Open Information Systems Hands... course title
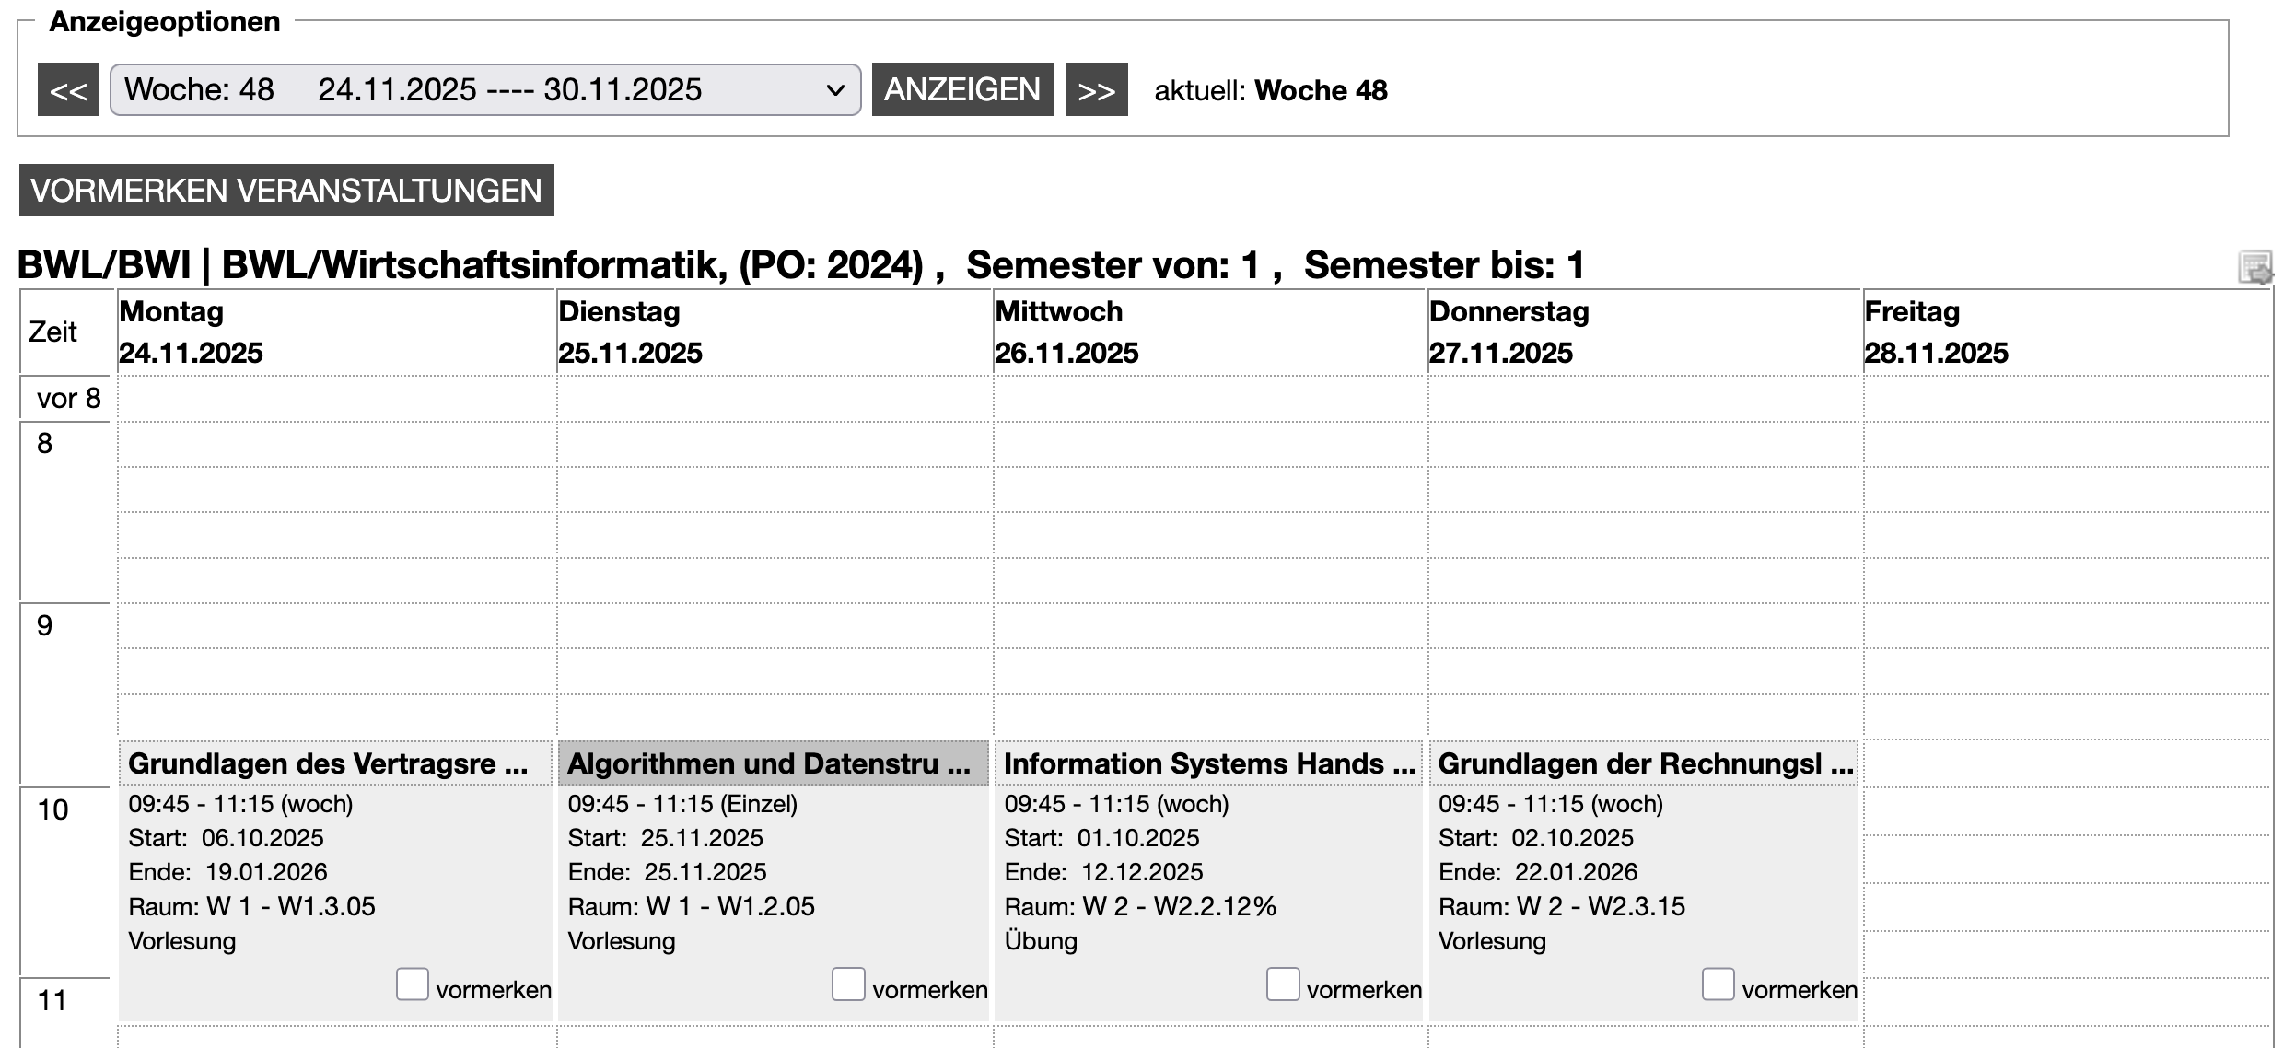The image size is (2295, 1048). [1208, 763]
